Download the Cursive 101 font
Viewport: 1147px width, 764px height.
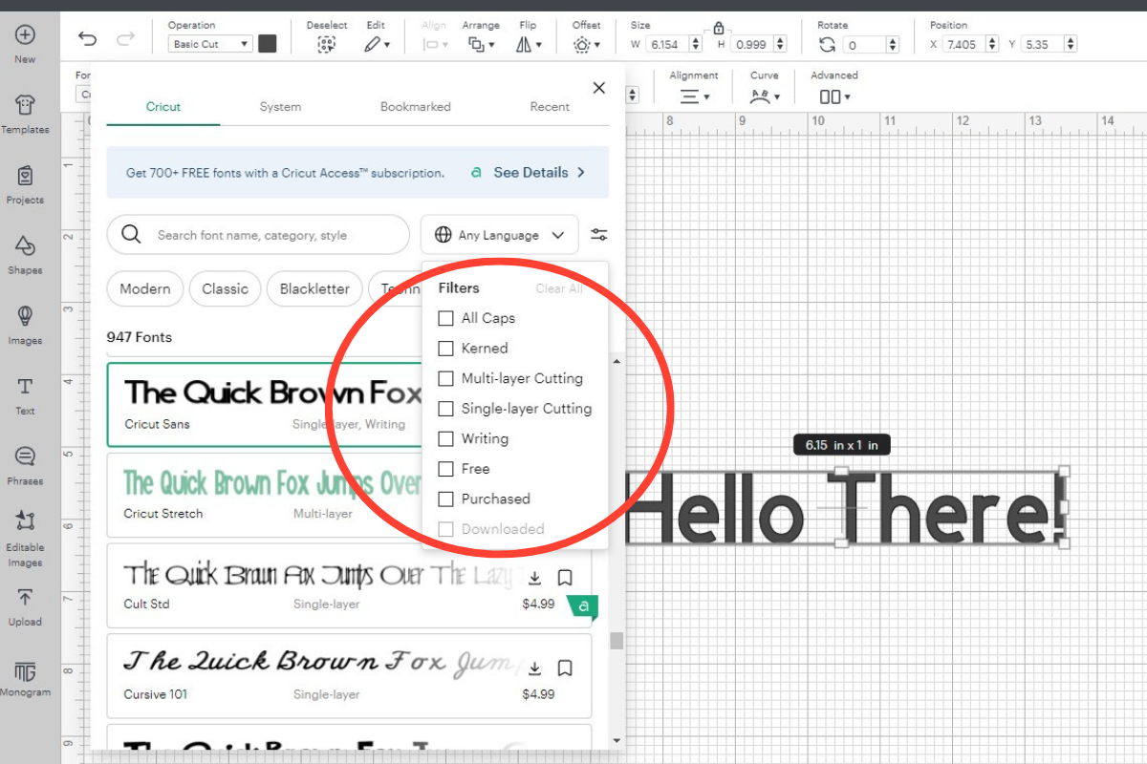click(x=535, y=668)
